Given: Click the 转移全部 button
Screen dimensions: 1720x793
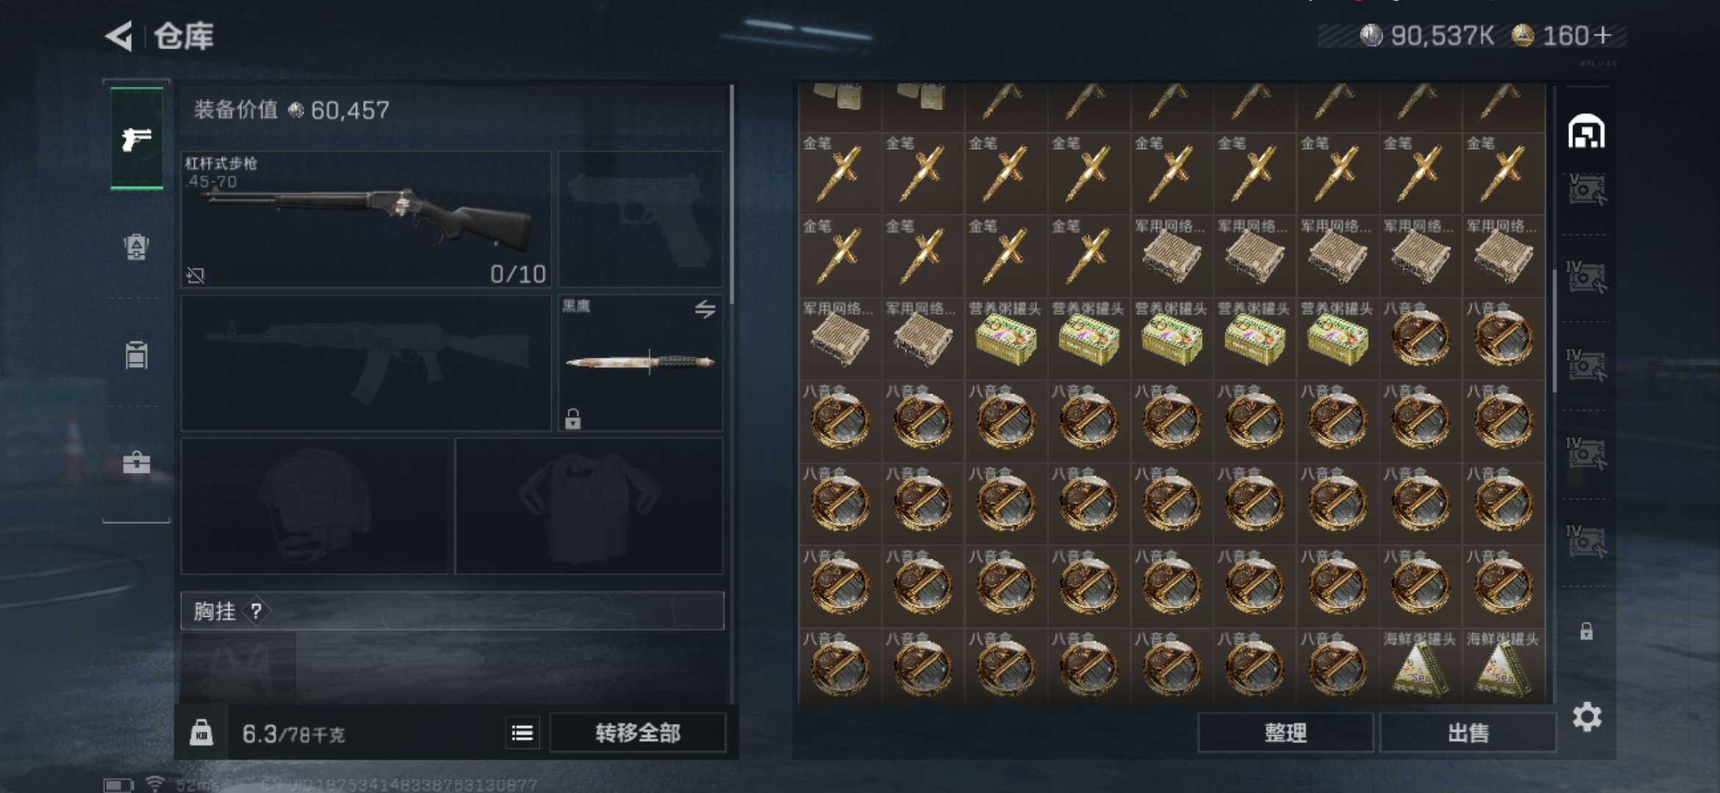Looking at the screenshot, I should coord(637,733).
